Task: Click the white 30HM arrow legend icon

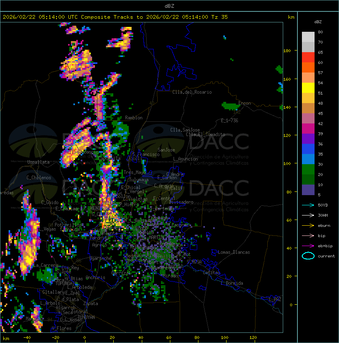Action: [308, 215]
